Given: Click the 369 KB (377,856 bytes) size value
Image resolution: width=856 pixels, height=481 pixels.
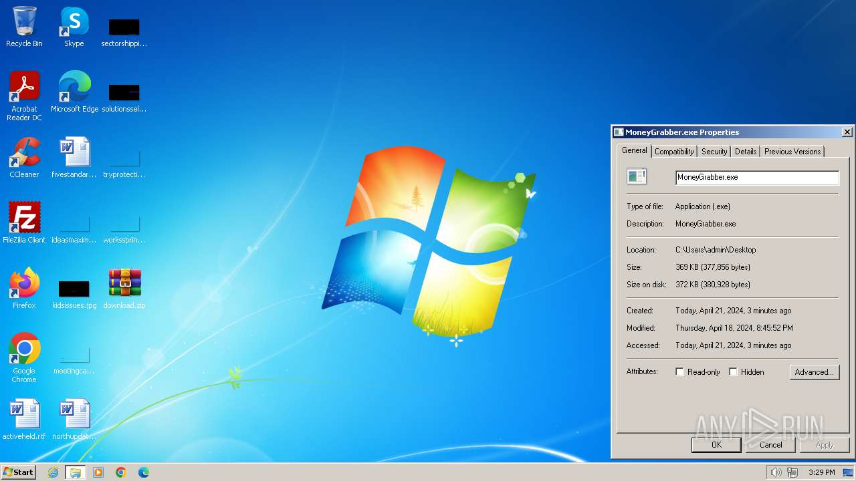Looking at the screenshot, I should [713, 267].
